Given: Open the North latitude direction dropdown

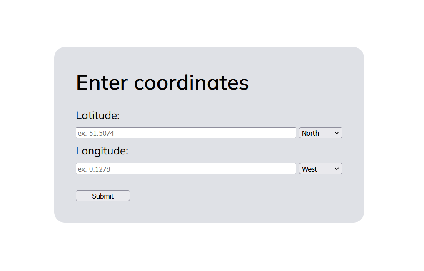Looking at the screenshot, I should coord(320,133).
